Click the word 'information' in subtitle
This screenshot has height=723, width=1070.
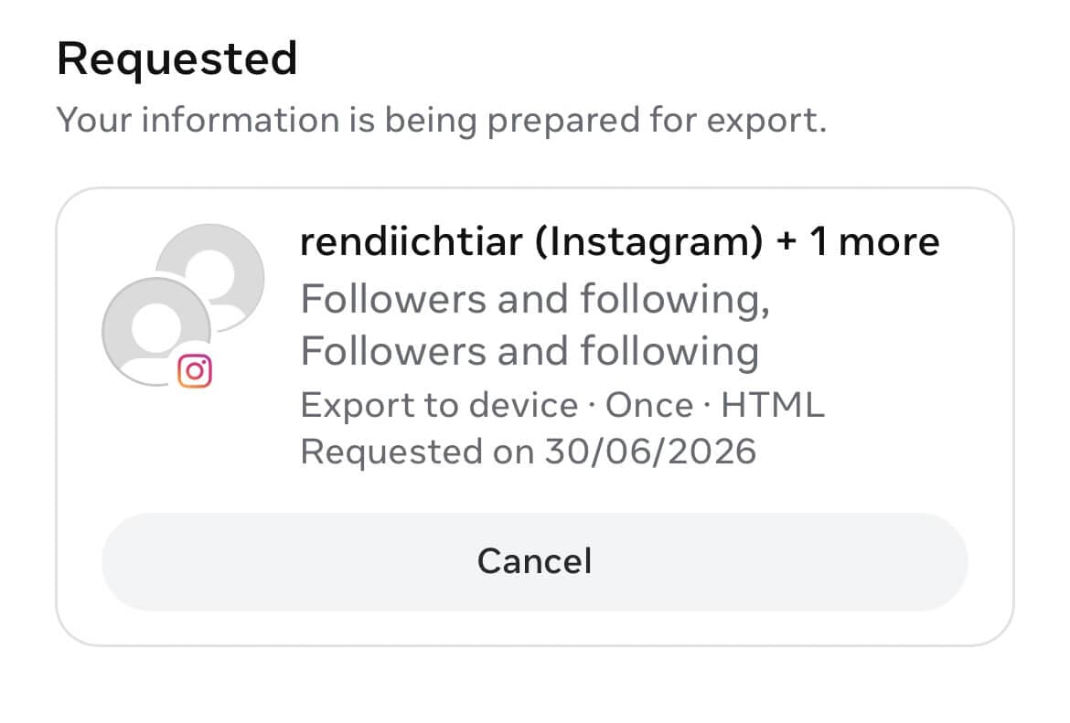[x=241, y=120]
